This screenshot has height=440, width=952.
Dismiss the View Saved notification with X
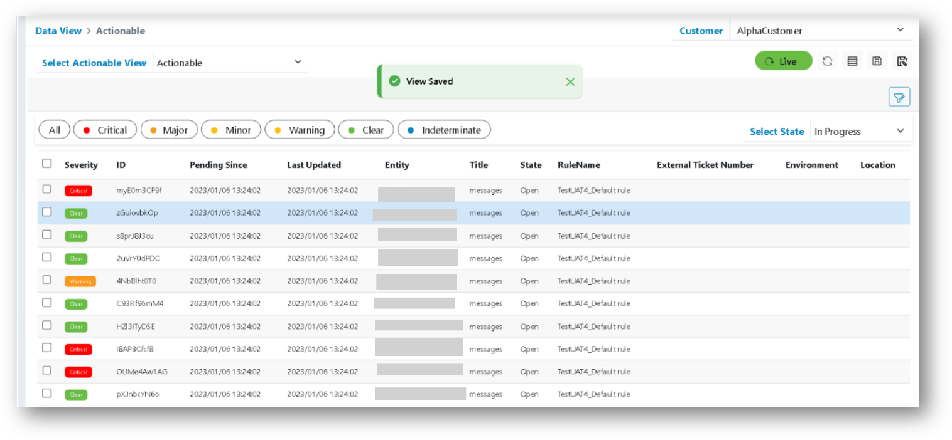570,81
